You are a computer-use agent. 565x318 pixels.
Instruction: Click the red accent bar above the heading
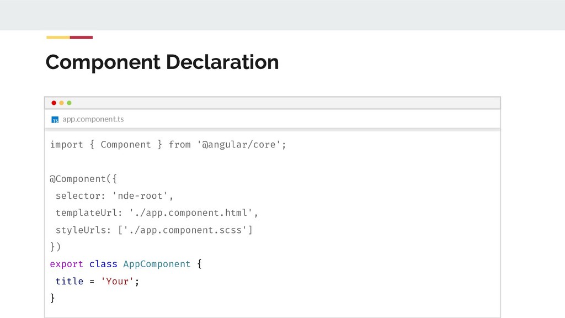(81, 38)
